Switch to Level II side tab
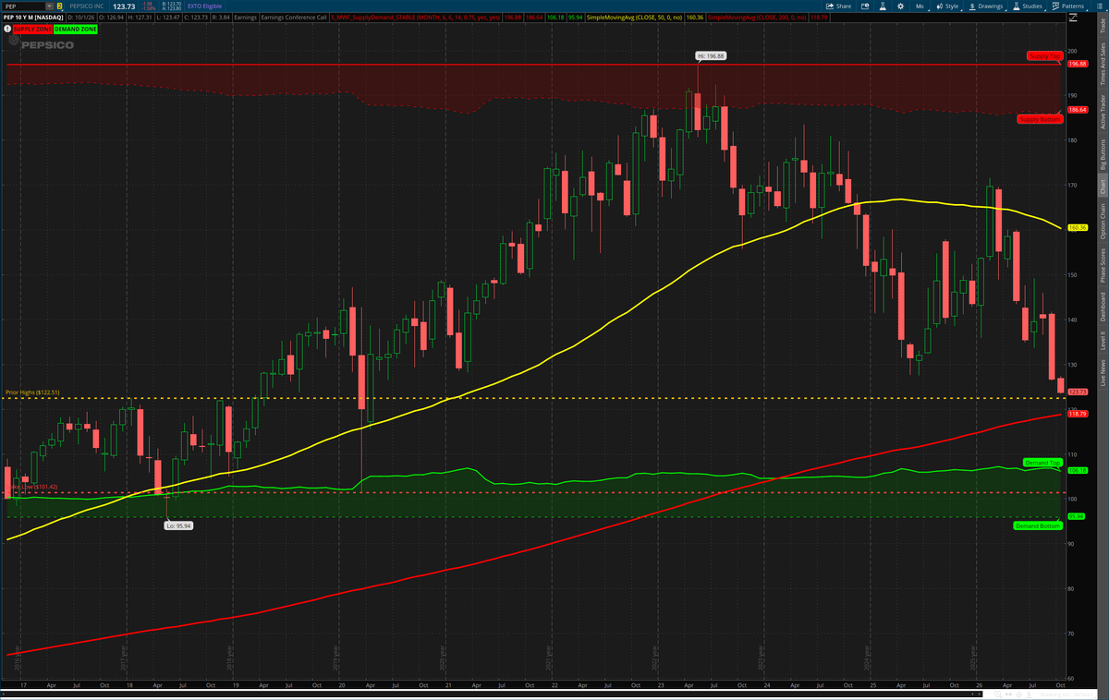Viewport: 1109px width, 700px height. pos(1102,341)
